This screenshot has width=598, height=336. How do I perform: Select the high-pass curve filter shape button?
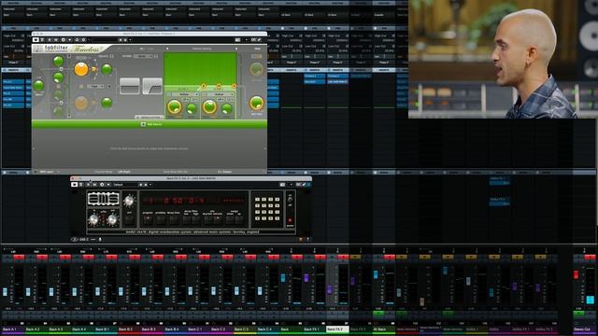coord(152,86)
